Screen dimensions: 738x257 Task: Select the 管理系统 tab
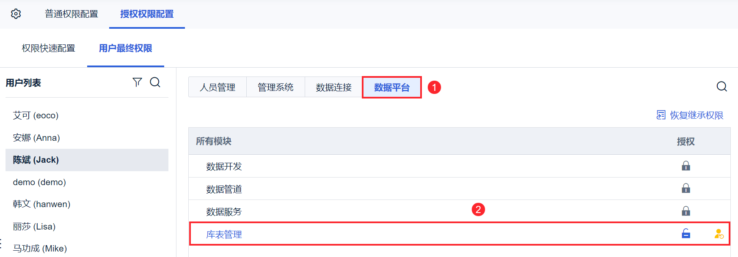pos(275,87)
